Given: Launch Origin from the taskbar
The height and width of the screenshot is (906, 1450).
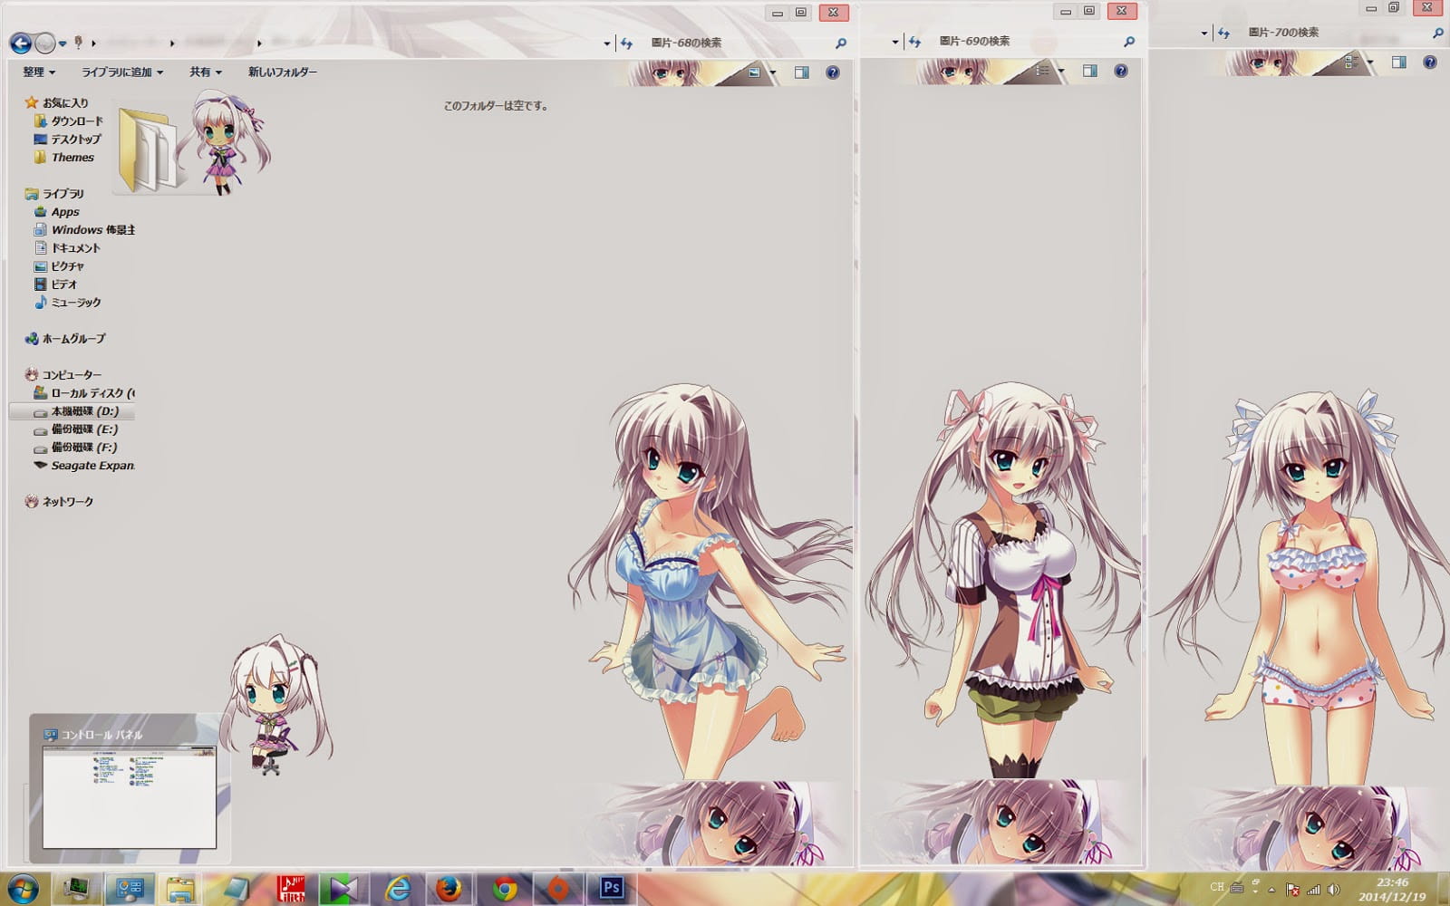Looking at the screenshot, I should point(559,890).
